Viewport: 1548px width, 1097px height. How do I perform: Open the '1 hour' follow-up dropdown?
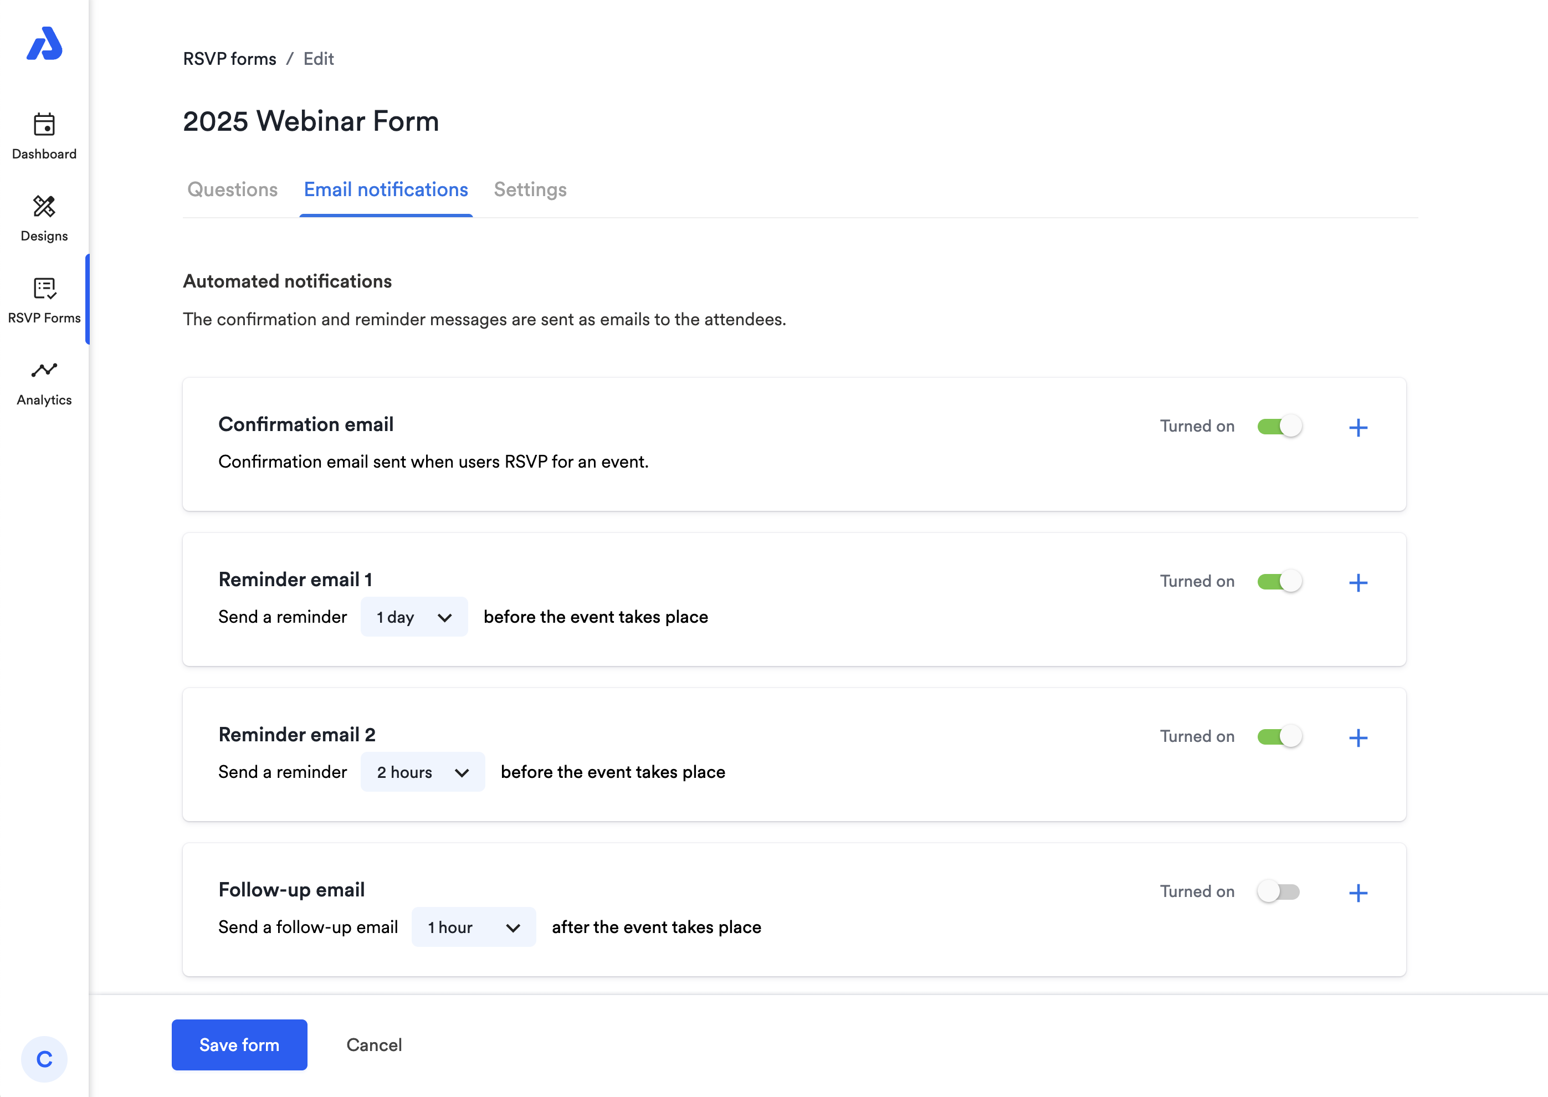(x=474, y=927)
